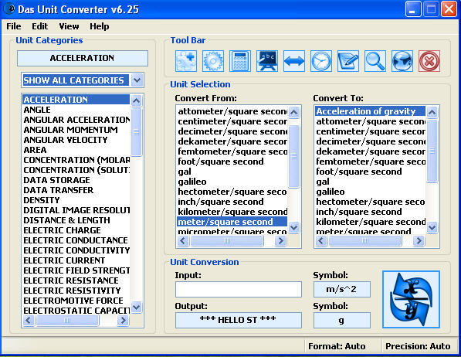Choose foot/square second in Convert To
The width and height of the screenshot is (461, 357).
(370, 172)
